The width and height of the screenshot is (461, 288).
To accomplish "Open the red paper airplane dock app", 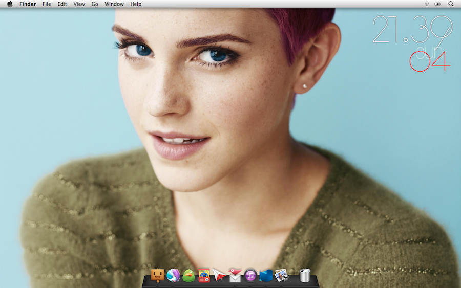I will point(219,275).
